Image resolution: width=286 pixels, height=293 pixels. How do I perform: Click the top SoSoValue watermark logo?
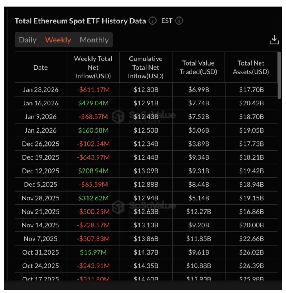click(118, 116)
